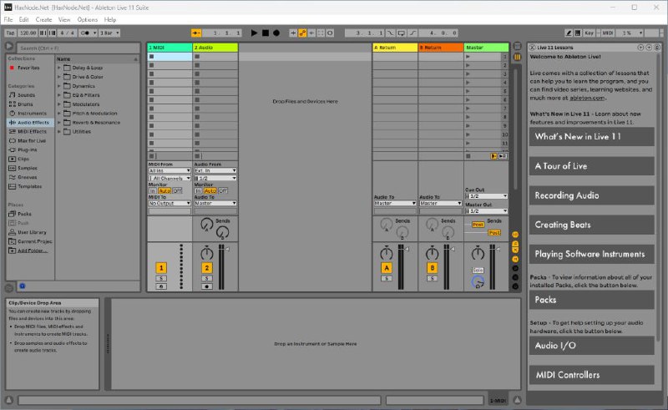
Task: Select Samples category in browser
Action: (x=28, y=168)
